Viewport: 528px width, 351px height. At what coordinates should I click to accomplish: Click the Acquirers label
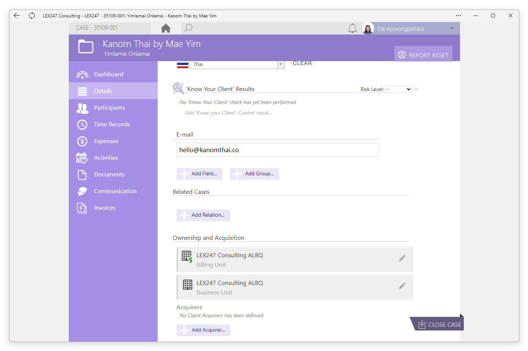click(189, 307)
